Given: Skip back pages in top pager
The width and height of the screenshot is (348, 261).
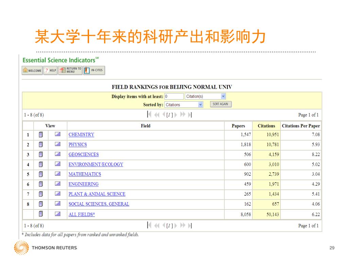Looking at the screenshot, I should click(x=157, y=115).
